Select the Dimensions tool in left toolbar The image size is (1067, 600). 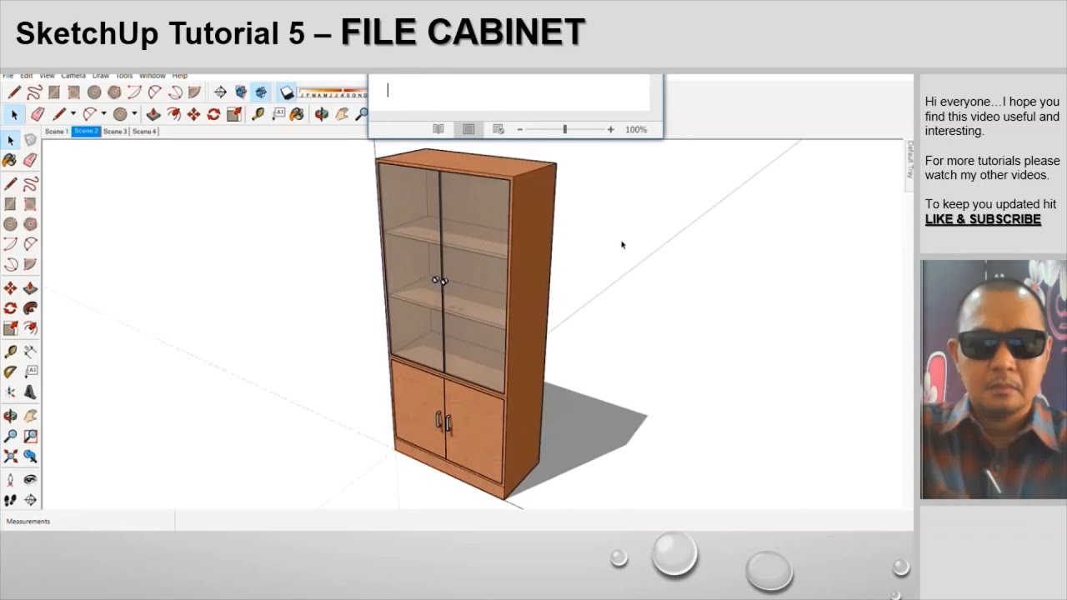coord(30,352)
